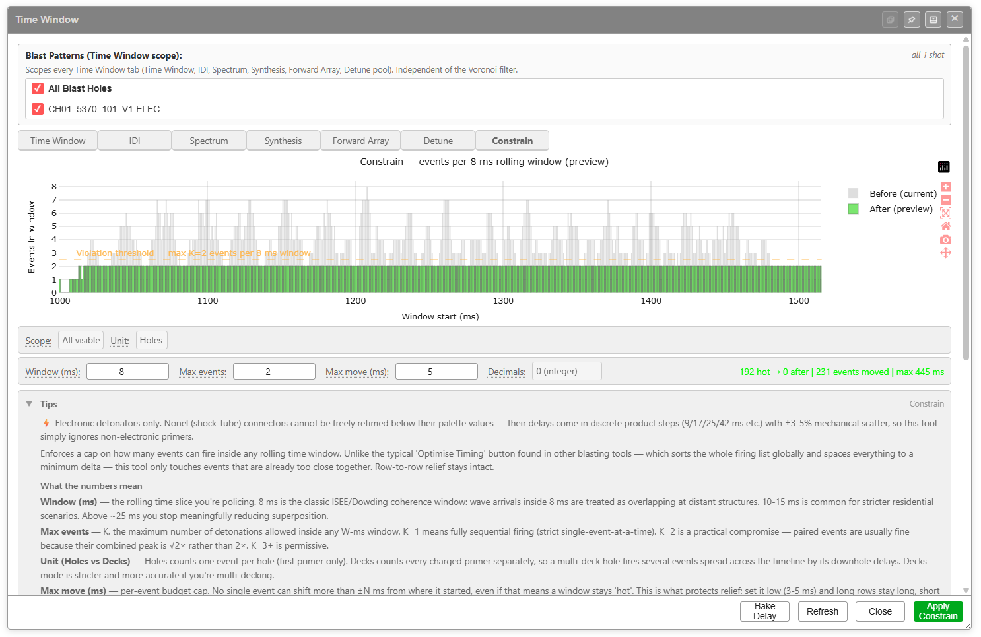The width and height of the screenshot is (981, 637).
Task: Click the Unit label
Action: (x=119, y=341)
